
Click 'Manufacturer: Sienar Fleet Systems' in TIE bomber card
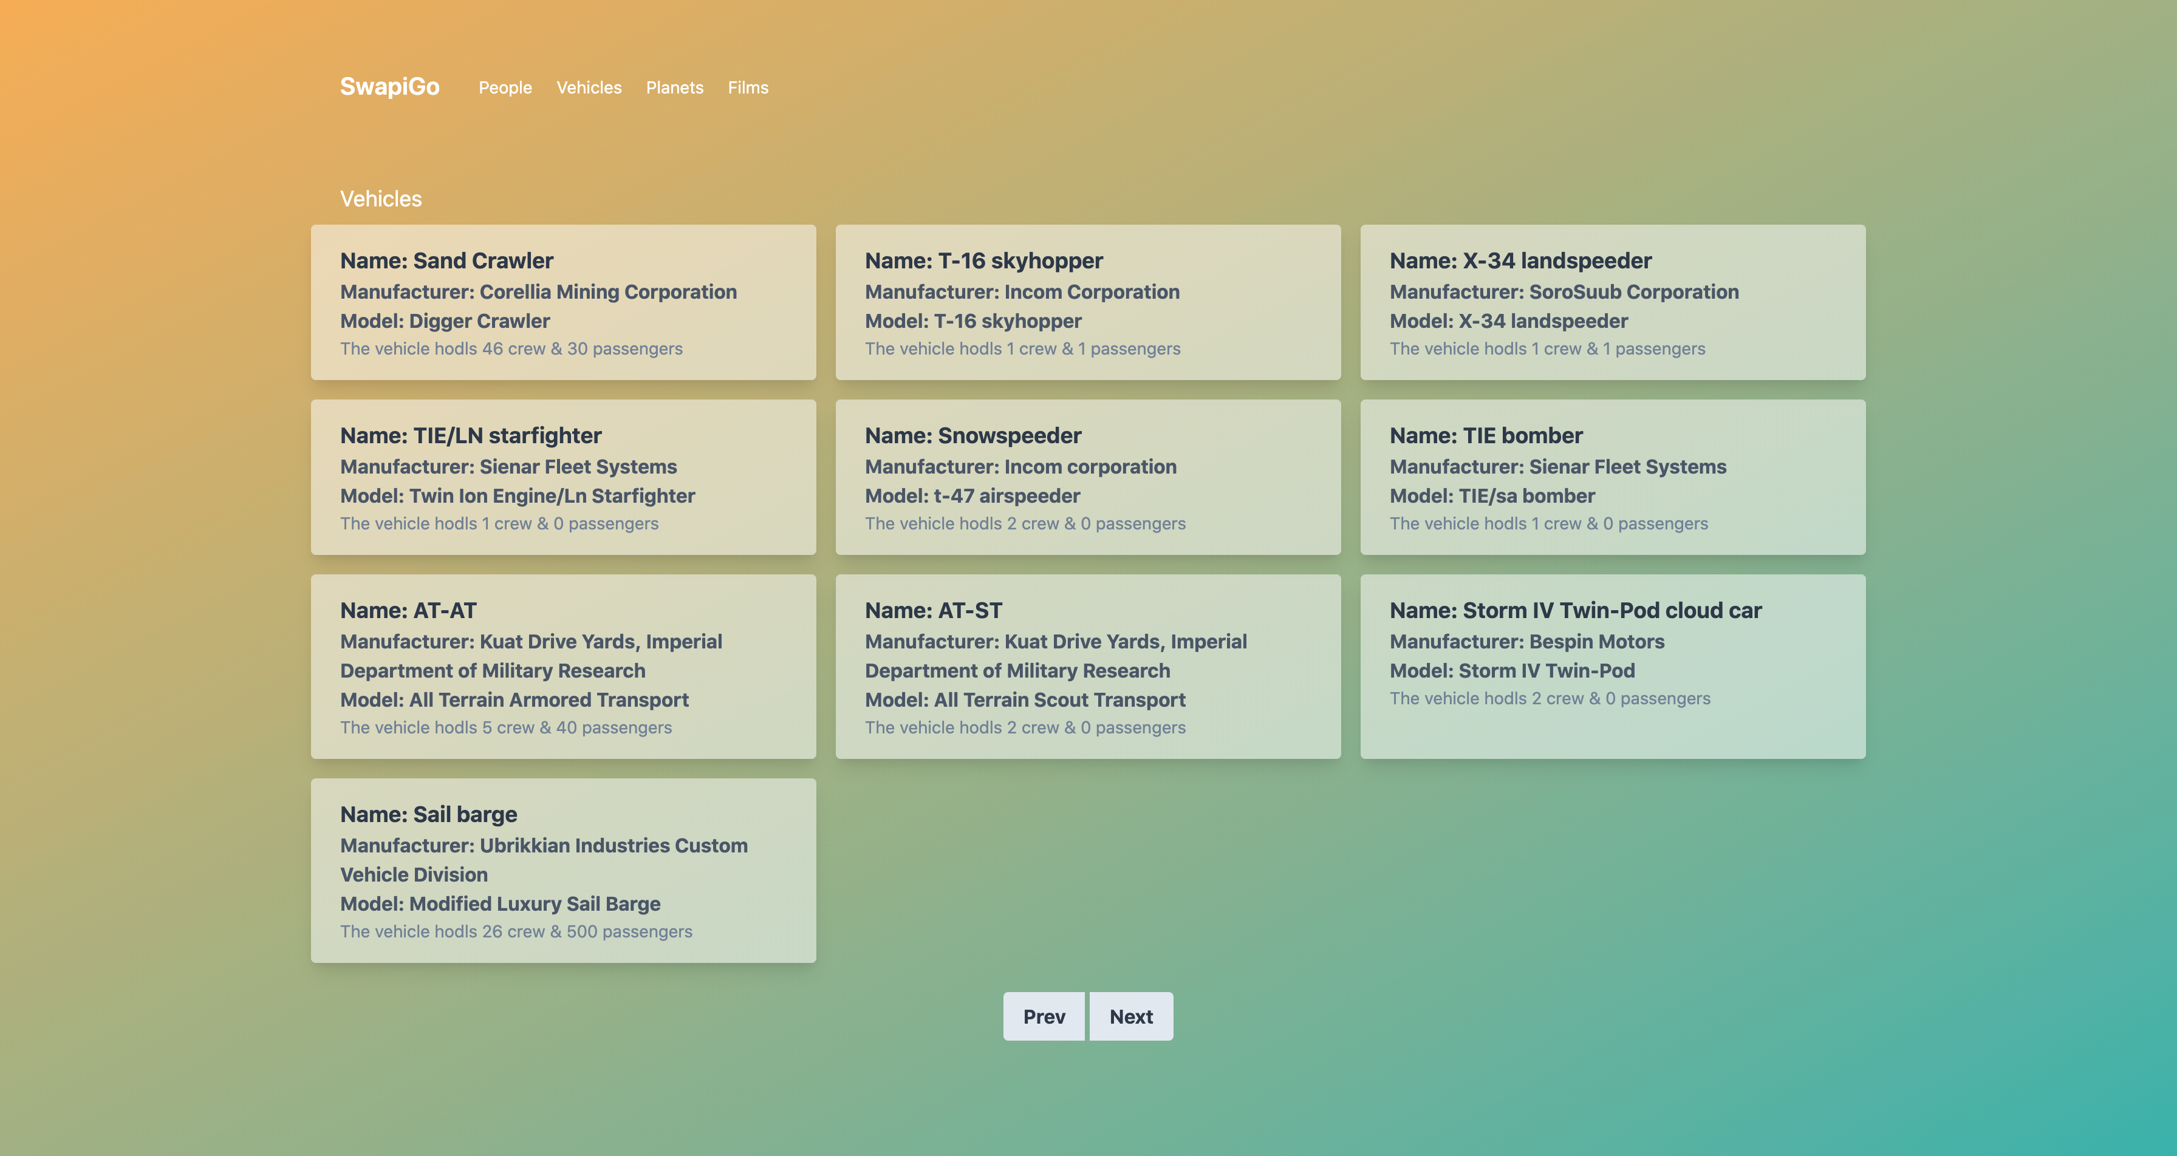(x=1557, y=466)
